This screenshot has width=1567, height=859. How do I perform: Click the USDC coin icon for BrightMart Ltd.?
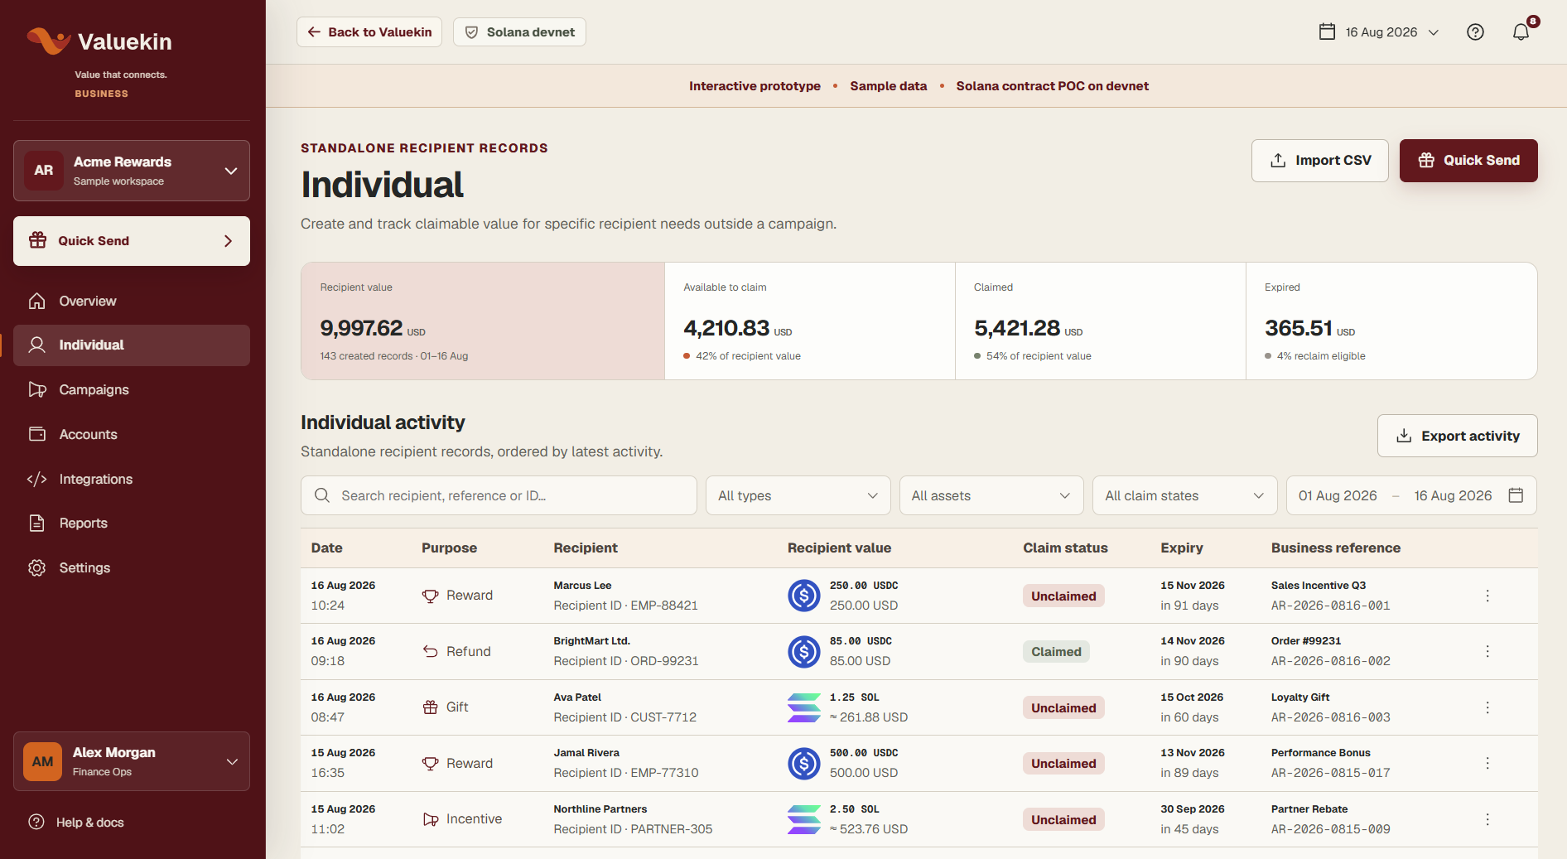[x=803, y=651]
